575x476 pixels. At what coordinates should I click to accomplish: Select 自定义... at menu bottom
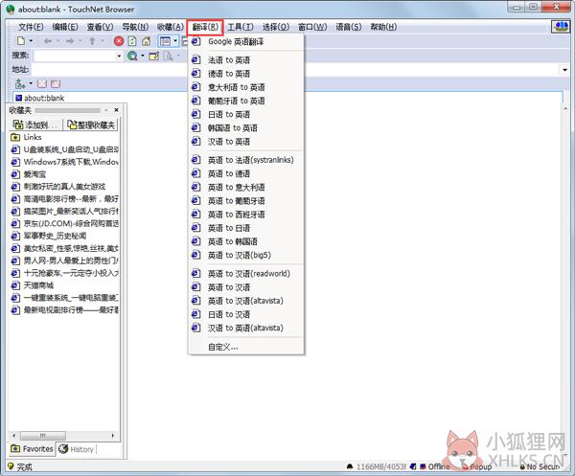[246, 347]
